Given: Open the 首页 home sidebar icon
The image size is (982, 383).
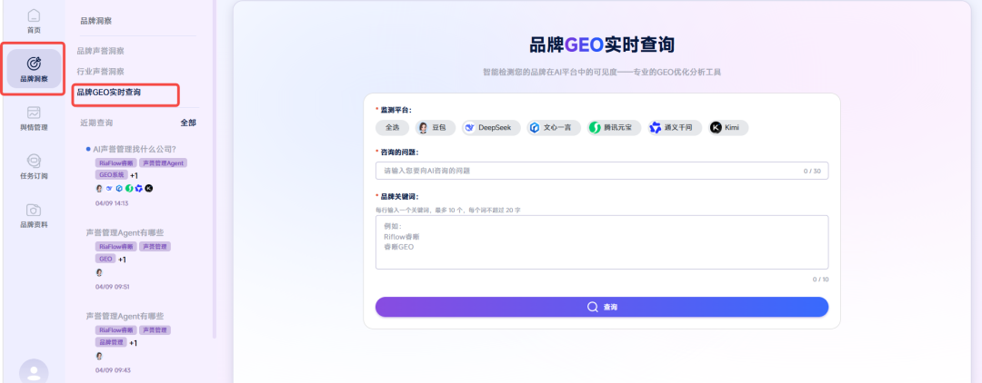Looking at the screenshot, I should (34, 21).
